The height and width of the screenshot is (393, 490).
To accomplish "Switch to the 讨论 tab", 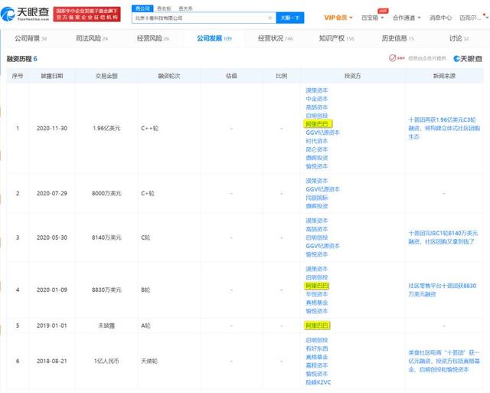I will [459, 38].
